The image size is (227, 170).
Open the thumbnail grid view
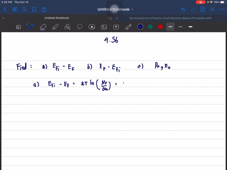point(15,9)
